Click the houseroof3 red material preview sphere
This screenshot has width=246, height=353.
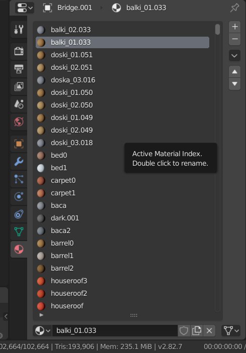pos(41,281)
